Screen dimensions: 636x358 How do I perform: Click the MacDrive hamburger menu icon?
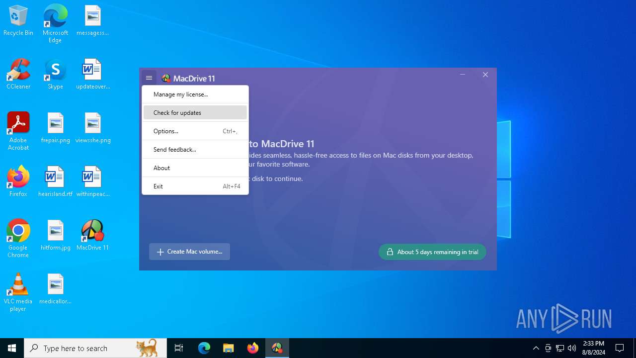click(x=149, y=78)
